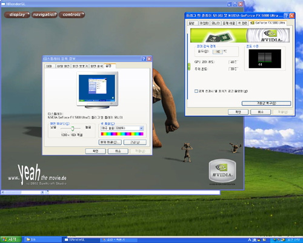Click the rainbow color quality preview bar

[122, 134]
